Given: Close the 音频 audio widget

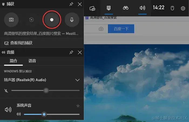Looking at the screenshot, I should 80,52.
